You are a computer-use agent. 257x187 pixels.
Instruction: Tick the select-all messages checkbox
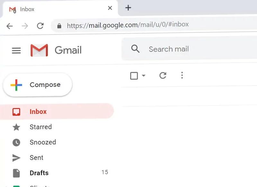tap(134, 76)
